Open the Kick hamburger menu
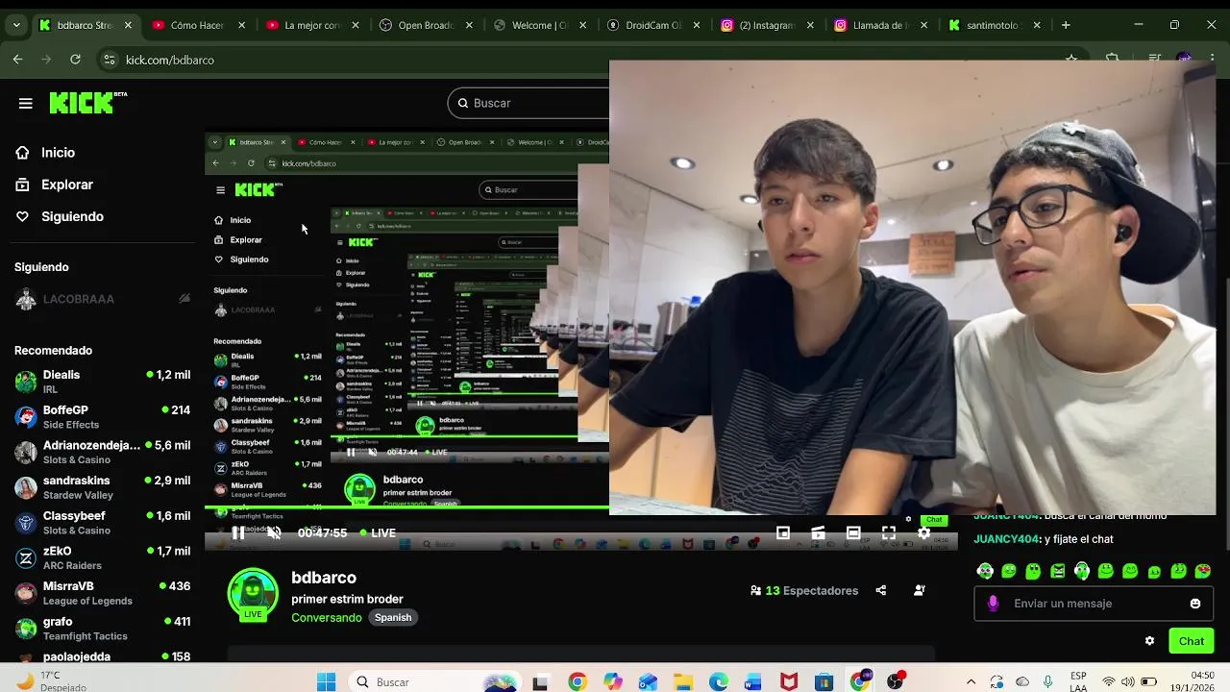This screenshot has width=1230, height=692. [26, 103]
